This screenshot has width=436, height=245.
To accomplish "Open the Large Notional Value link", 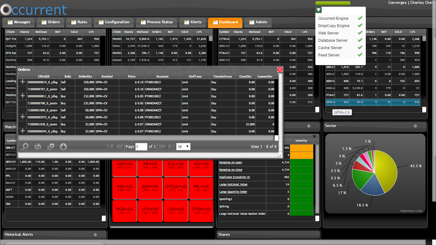I will click(233, 184).
